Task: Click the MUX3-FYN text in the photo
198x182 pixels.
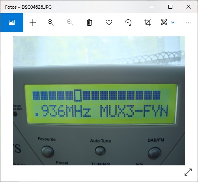Action: pos(134,111)
